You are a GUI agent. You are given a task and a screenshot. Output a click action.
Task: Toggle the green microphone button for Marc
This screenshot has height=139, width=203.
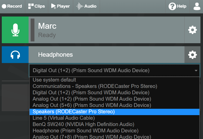15,30
